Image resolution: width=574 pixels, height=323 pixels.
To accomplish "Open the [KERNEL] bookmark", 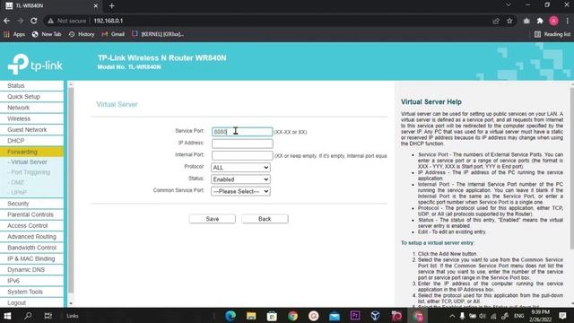I will click(x=158, y=34).
